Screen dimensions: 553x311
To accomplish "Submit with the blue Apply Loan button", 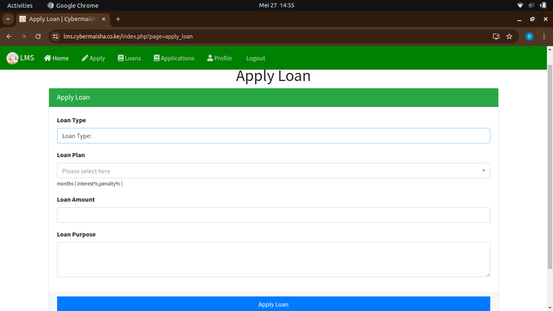I will [x=274, y=304].
